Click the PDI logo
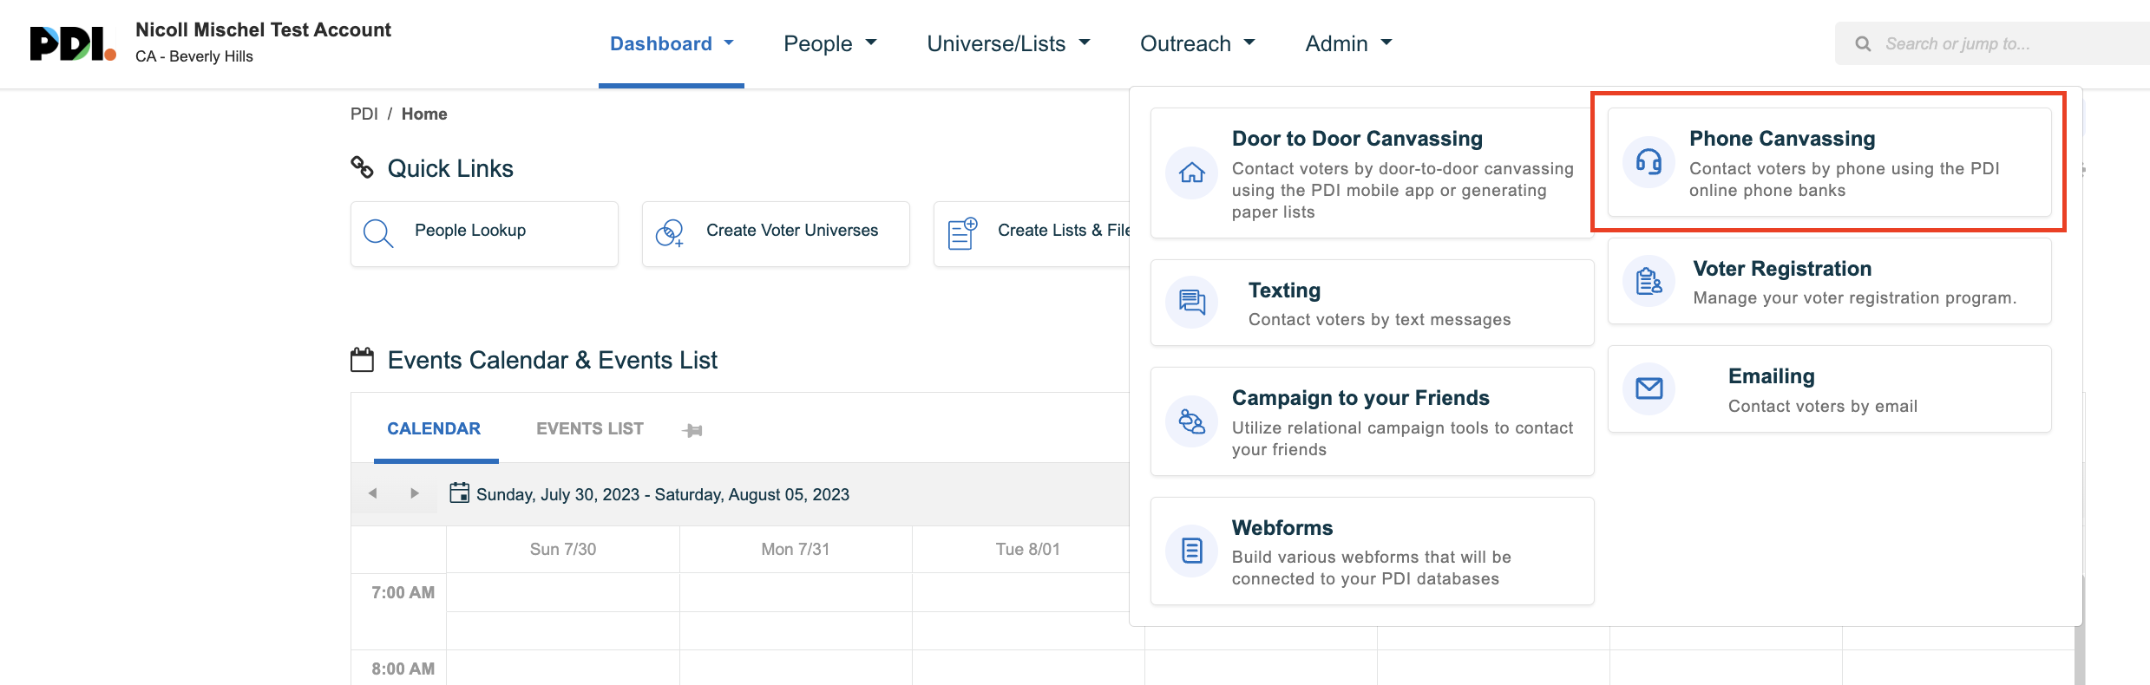Image resolution: width=2150 pixels, height=685 pixels. [x=73, y=43]
